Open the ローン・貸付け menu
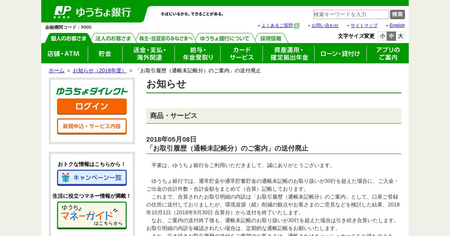 coord(340,54)
